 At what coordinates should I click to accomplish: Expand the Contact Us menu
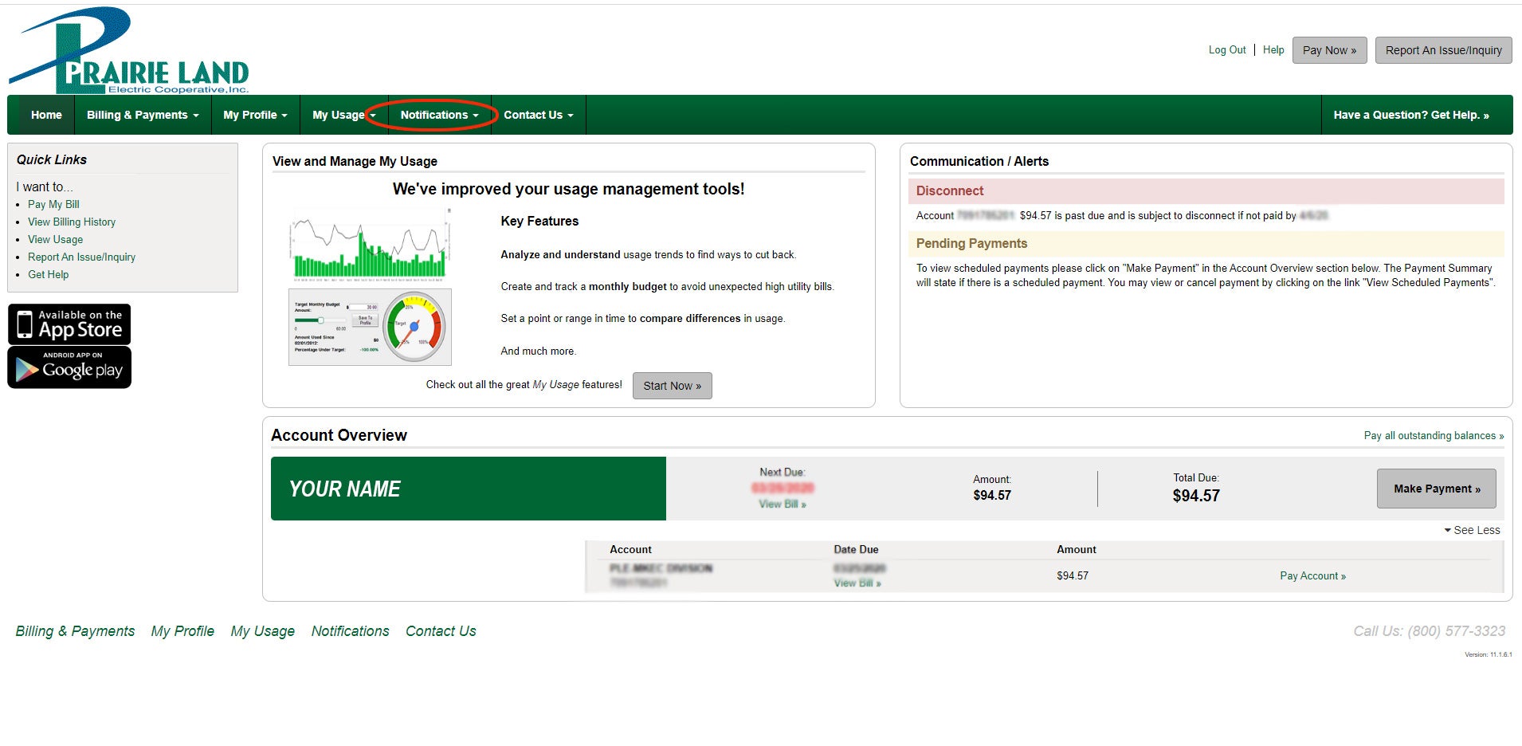click(x=538, y=115)
